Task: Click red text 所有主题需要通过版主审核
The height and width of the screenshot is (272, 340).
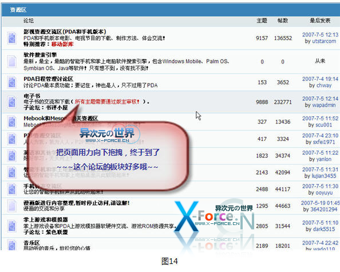Action: (x=107, y=101)
